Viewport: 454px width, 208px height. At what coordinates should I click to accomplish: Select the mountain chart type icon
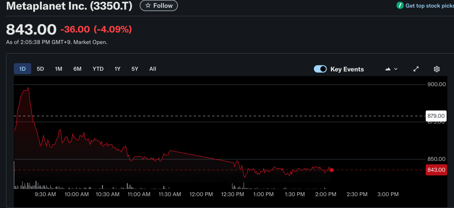click(388, 69)
